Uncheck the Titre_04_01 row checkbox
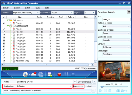 (4, 38)
